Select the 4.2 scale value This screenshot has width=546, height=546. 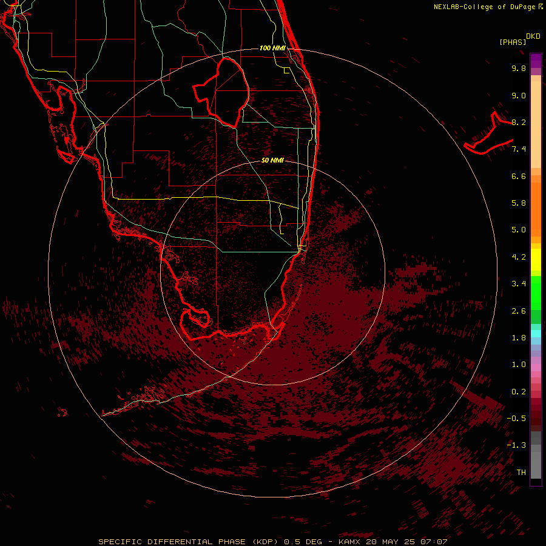519,257
